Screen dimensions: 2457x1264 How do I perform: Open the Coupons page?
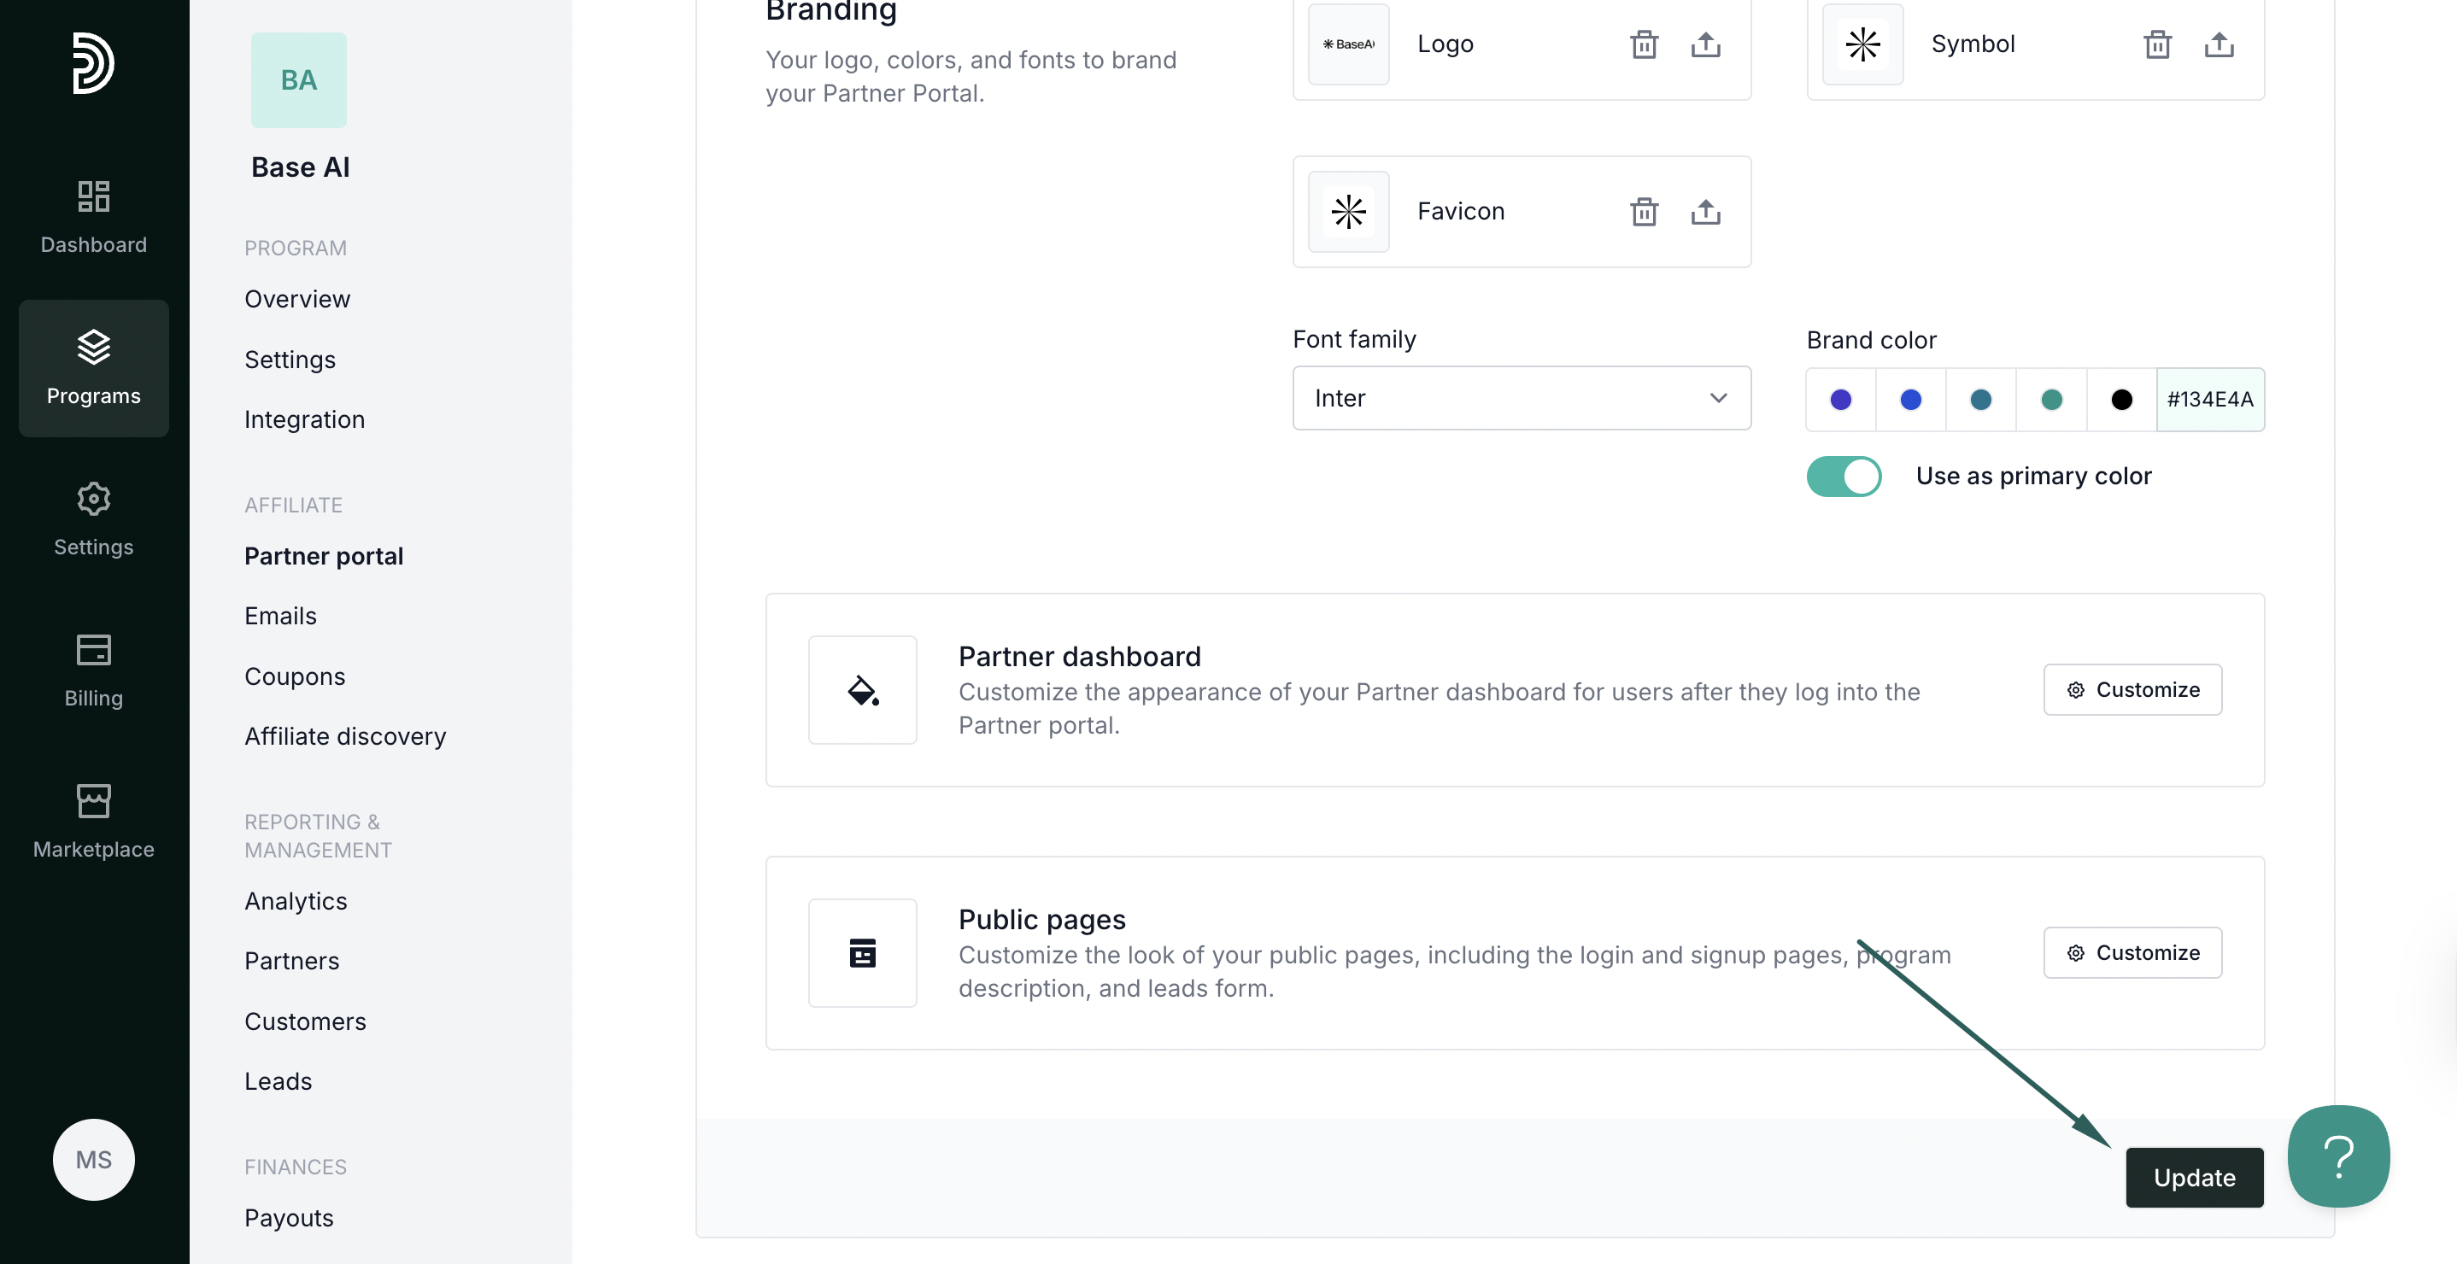295,676
